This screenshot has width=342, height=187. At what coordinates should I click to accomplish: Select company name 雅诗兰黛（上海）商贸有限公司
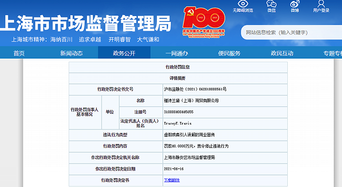point(192,101)
